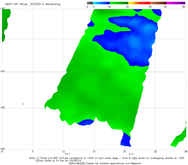The image size is (188, 165).
Task: Click the green swath fragment near 28E, 59S
Action: click(179, 138)
